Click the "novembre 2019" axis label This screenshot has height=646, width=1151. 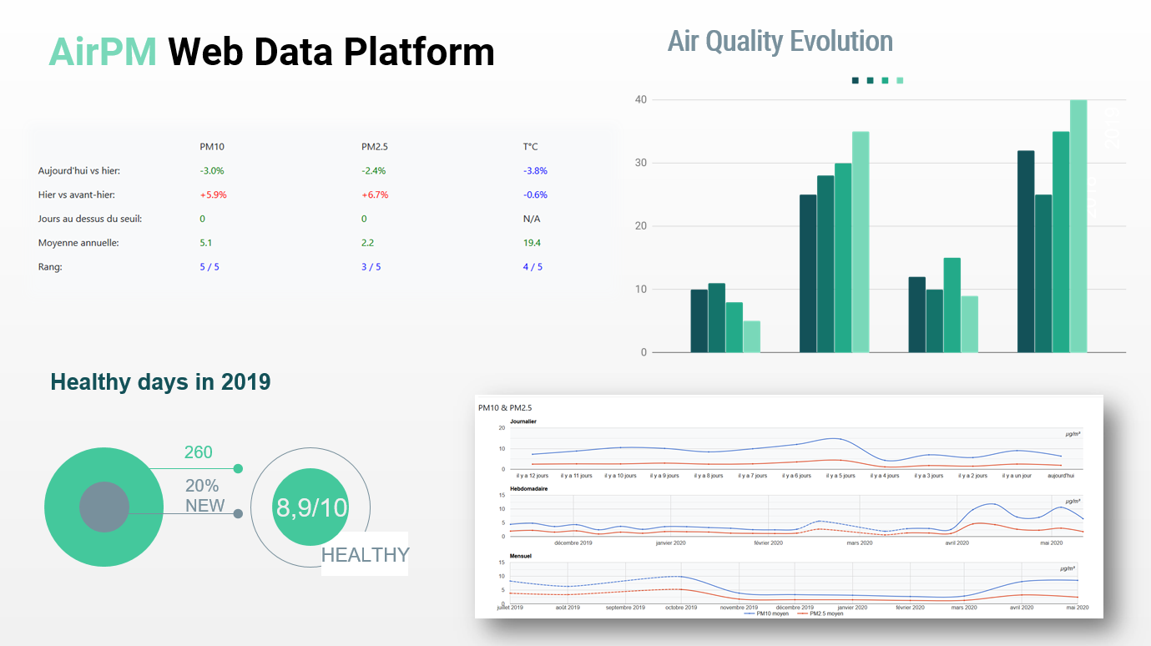(x=739, y=608)
